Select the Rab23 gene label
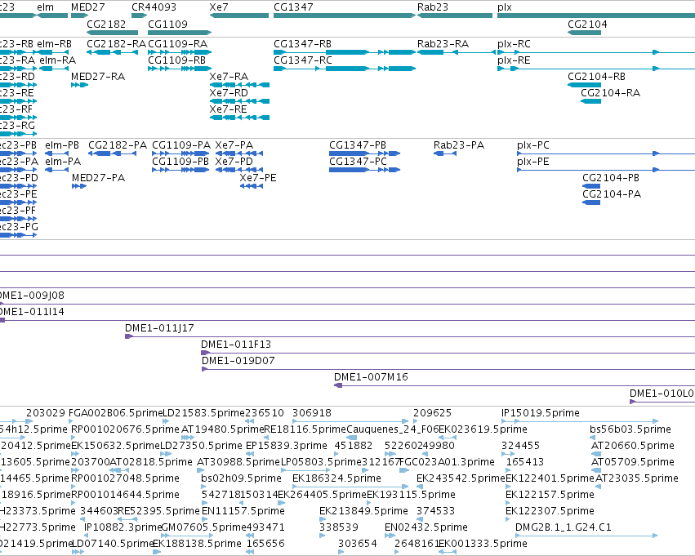This screenshot has width=695, height=556. (433, 7)
